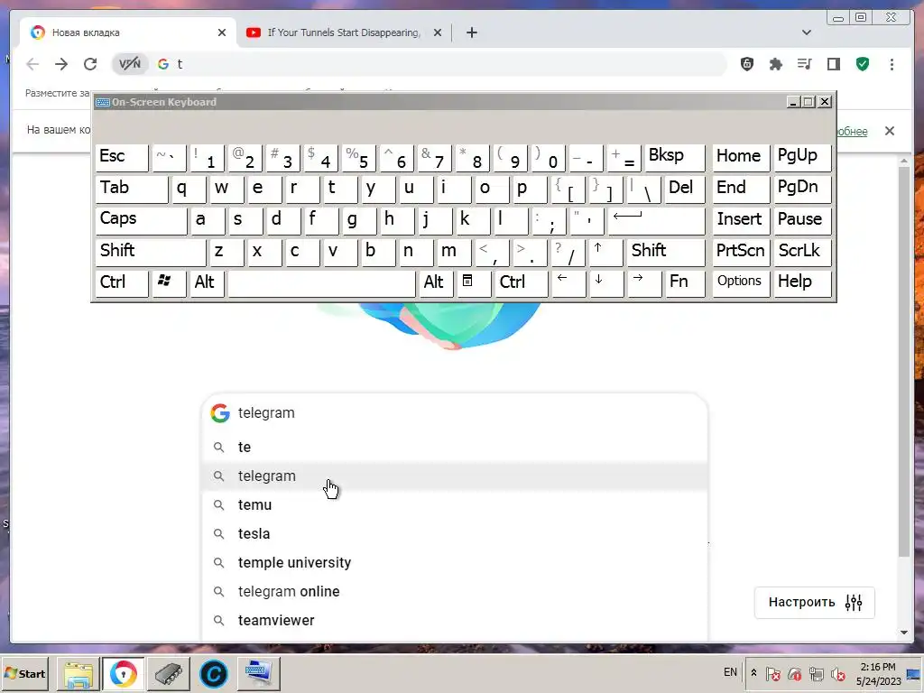Screen dimensions: 924x693
Task: Open the Start menu
Action: tap(24, 673)
